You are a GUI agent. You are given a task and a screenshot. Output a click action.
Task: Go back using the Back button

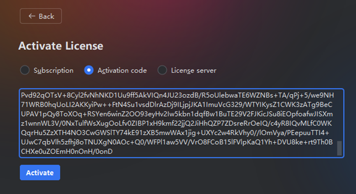pyautogui.click(x=41, y=16)
